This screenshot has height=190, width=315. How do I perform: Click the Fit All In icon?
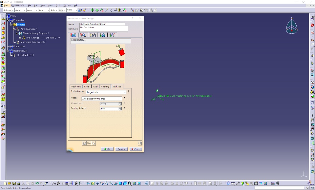93,183
